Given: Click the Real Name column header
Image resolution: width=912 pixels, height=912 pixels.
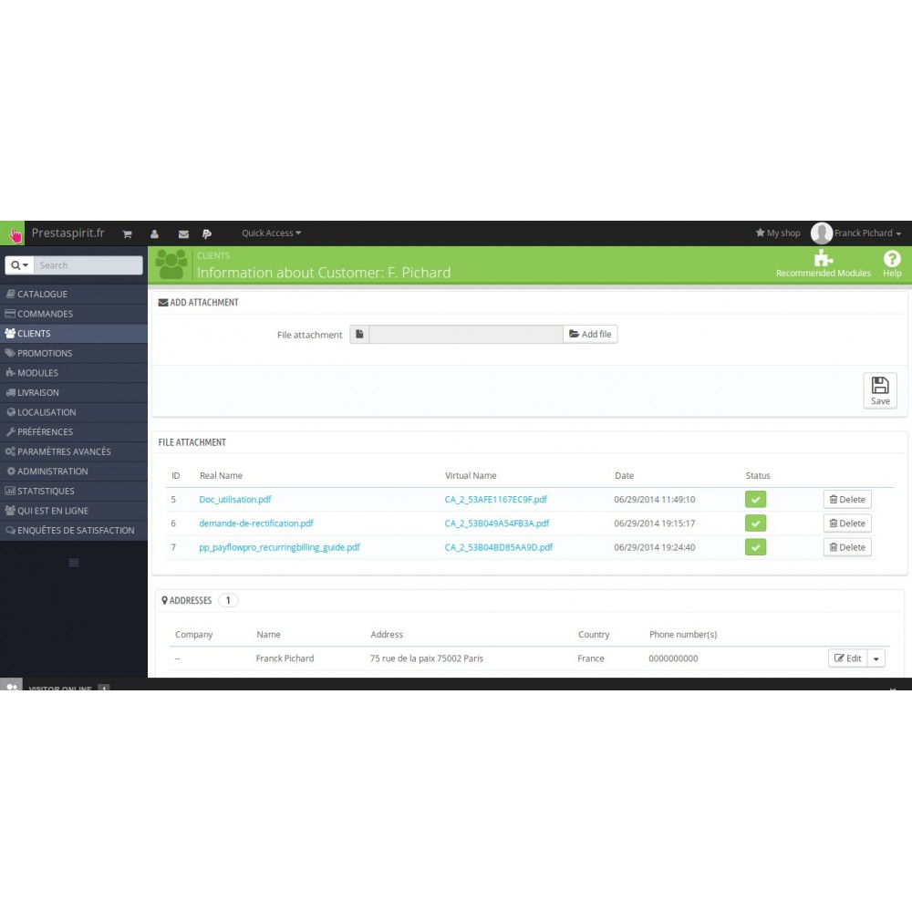Looking at the screenshot, I should 221,476.
